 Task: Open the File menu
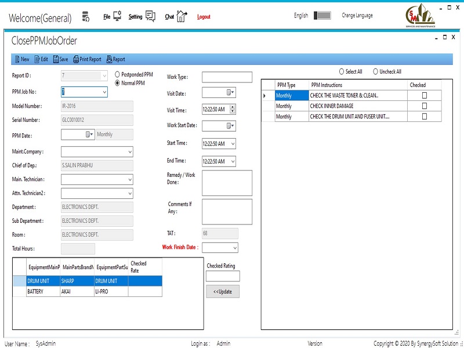tap(107, 17)
